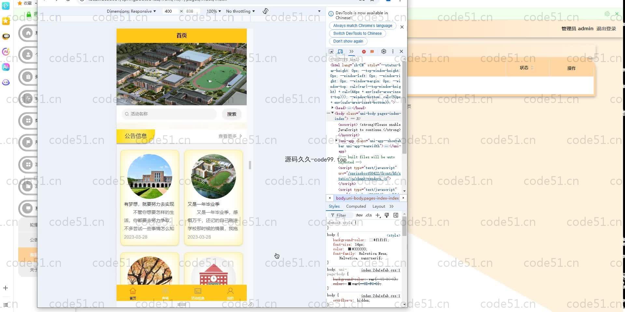Viewport: 625px width, 312px height.
Task: Open the No throttling dropdown
Action: click(x=241, y=11)
